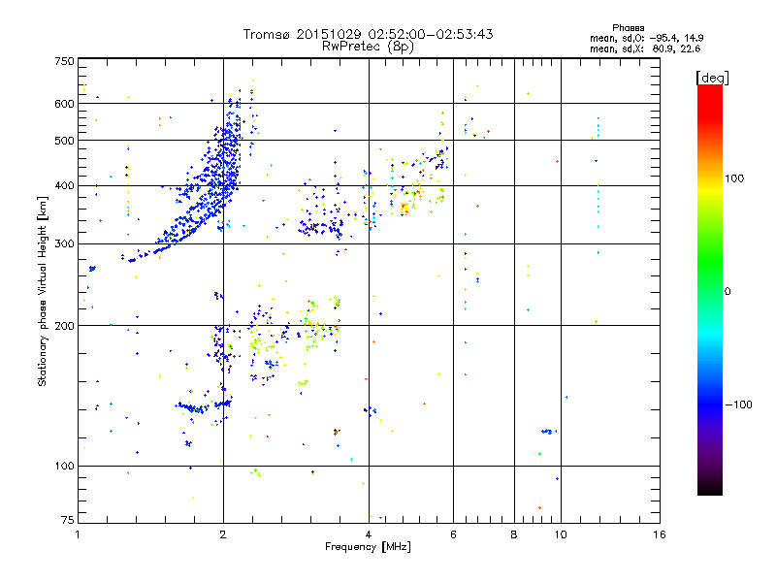This screenshot has height=582, width=776.
Task: Click the y-axis '400' tick label
Action: point(64,185)
